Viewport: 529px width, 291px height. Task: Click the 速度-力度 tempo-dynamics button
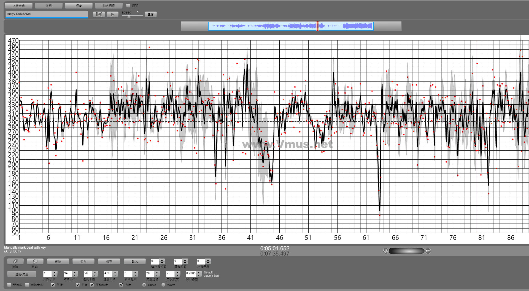click(22, 274)
